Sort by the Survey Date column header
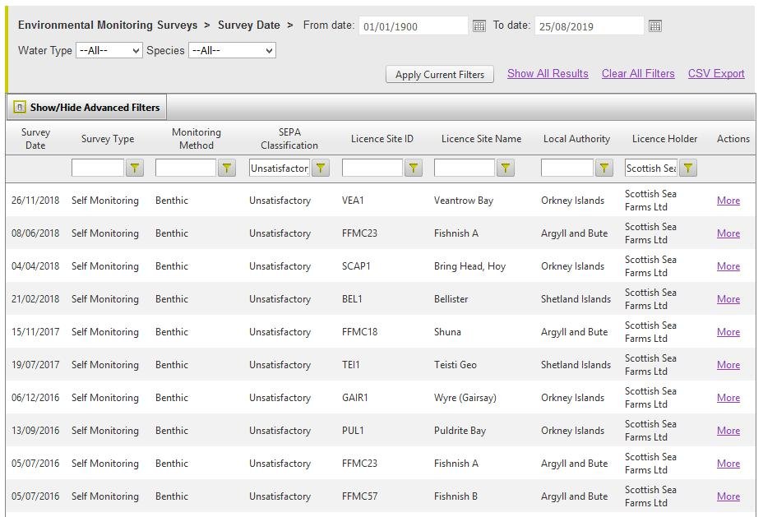This screenshot has width=763, height=517. [x=35, y=139]
